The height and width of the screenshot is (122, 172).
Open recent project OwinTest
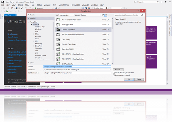click(11, 63)
